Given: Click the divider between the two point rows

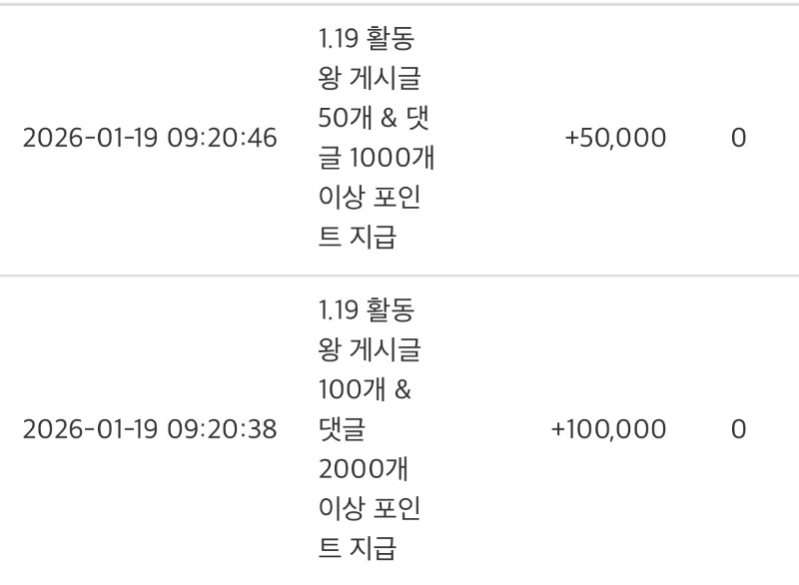Looking at the screenshot, I should click(399, 275).
